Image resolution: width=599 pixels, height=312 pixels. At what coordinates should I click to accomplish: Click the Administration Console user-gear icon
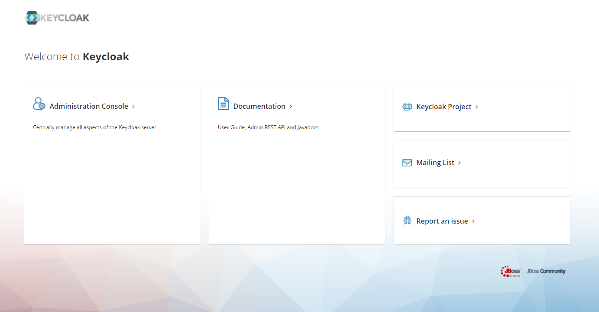tap(39, 104)
